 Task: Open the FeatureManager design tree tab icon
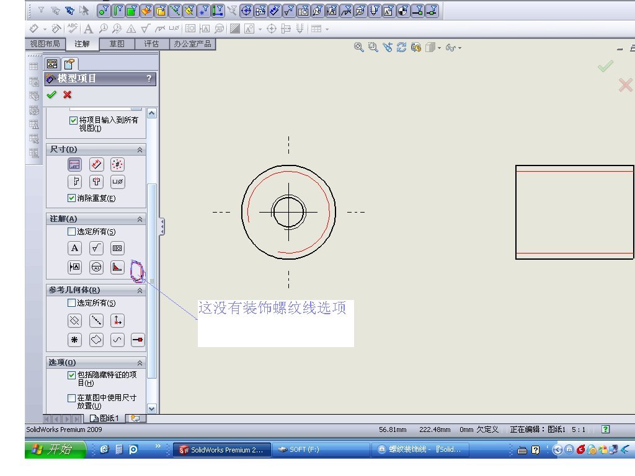point(52,64)
